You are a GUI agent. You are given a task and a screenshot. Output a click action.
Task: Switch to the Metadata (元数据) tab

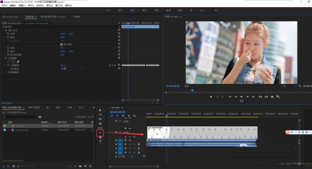[x=76, y=17]
